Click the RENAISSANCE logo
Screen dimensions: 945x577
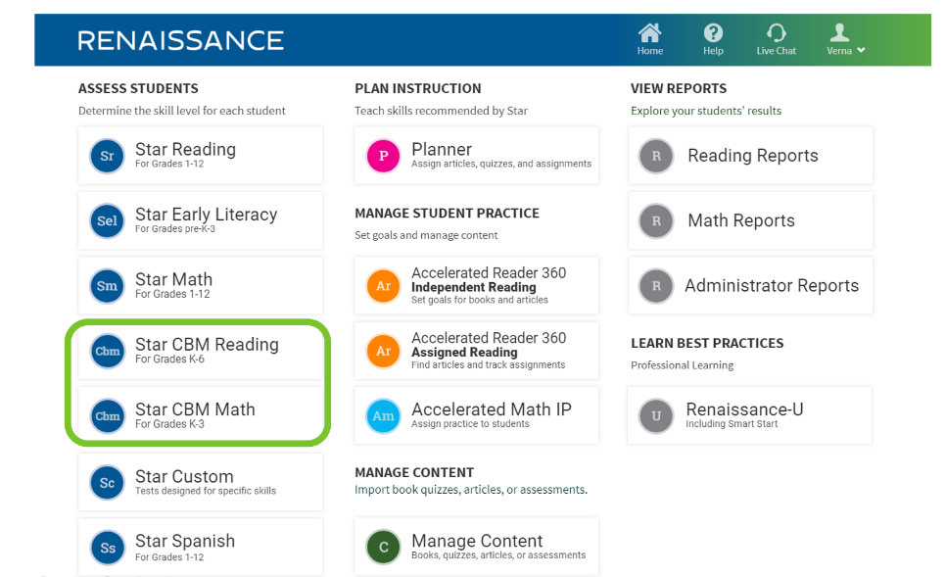[181, 40]
